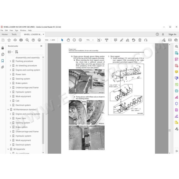Collapse 80 Appendix section
This screenshot has height=179, width=179.
[x=8, y=149]
